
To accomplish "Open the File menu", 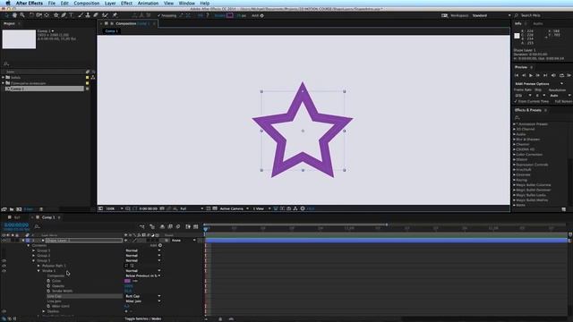I will pyautogui.click(x=52, y=3).
